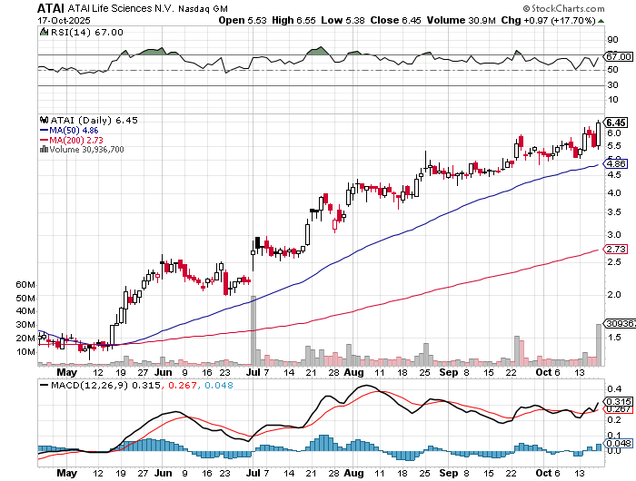Click the green up-arrow next to Chg
Image resolution: width=636 pixels, height=481 pixels.
[601, 21]
